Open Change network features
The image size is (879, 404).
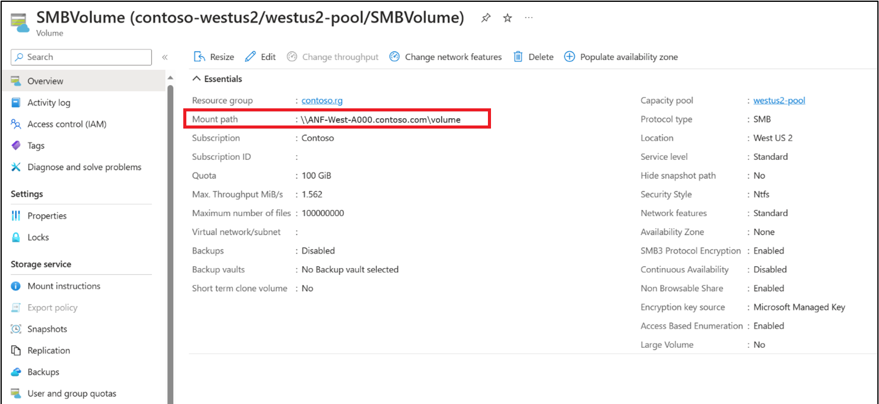[x=446, y=57]
